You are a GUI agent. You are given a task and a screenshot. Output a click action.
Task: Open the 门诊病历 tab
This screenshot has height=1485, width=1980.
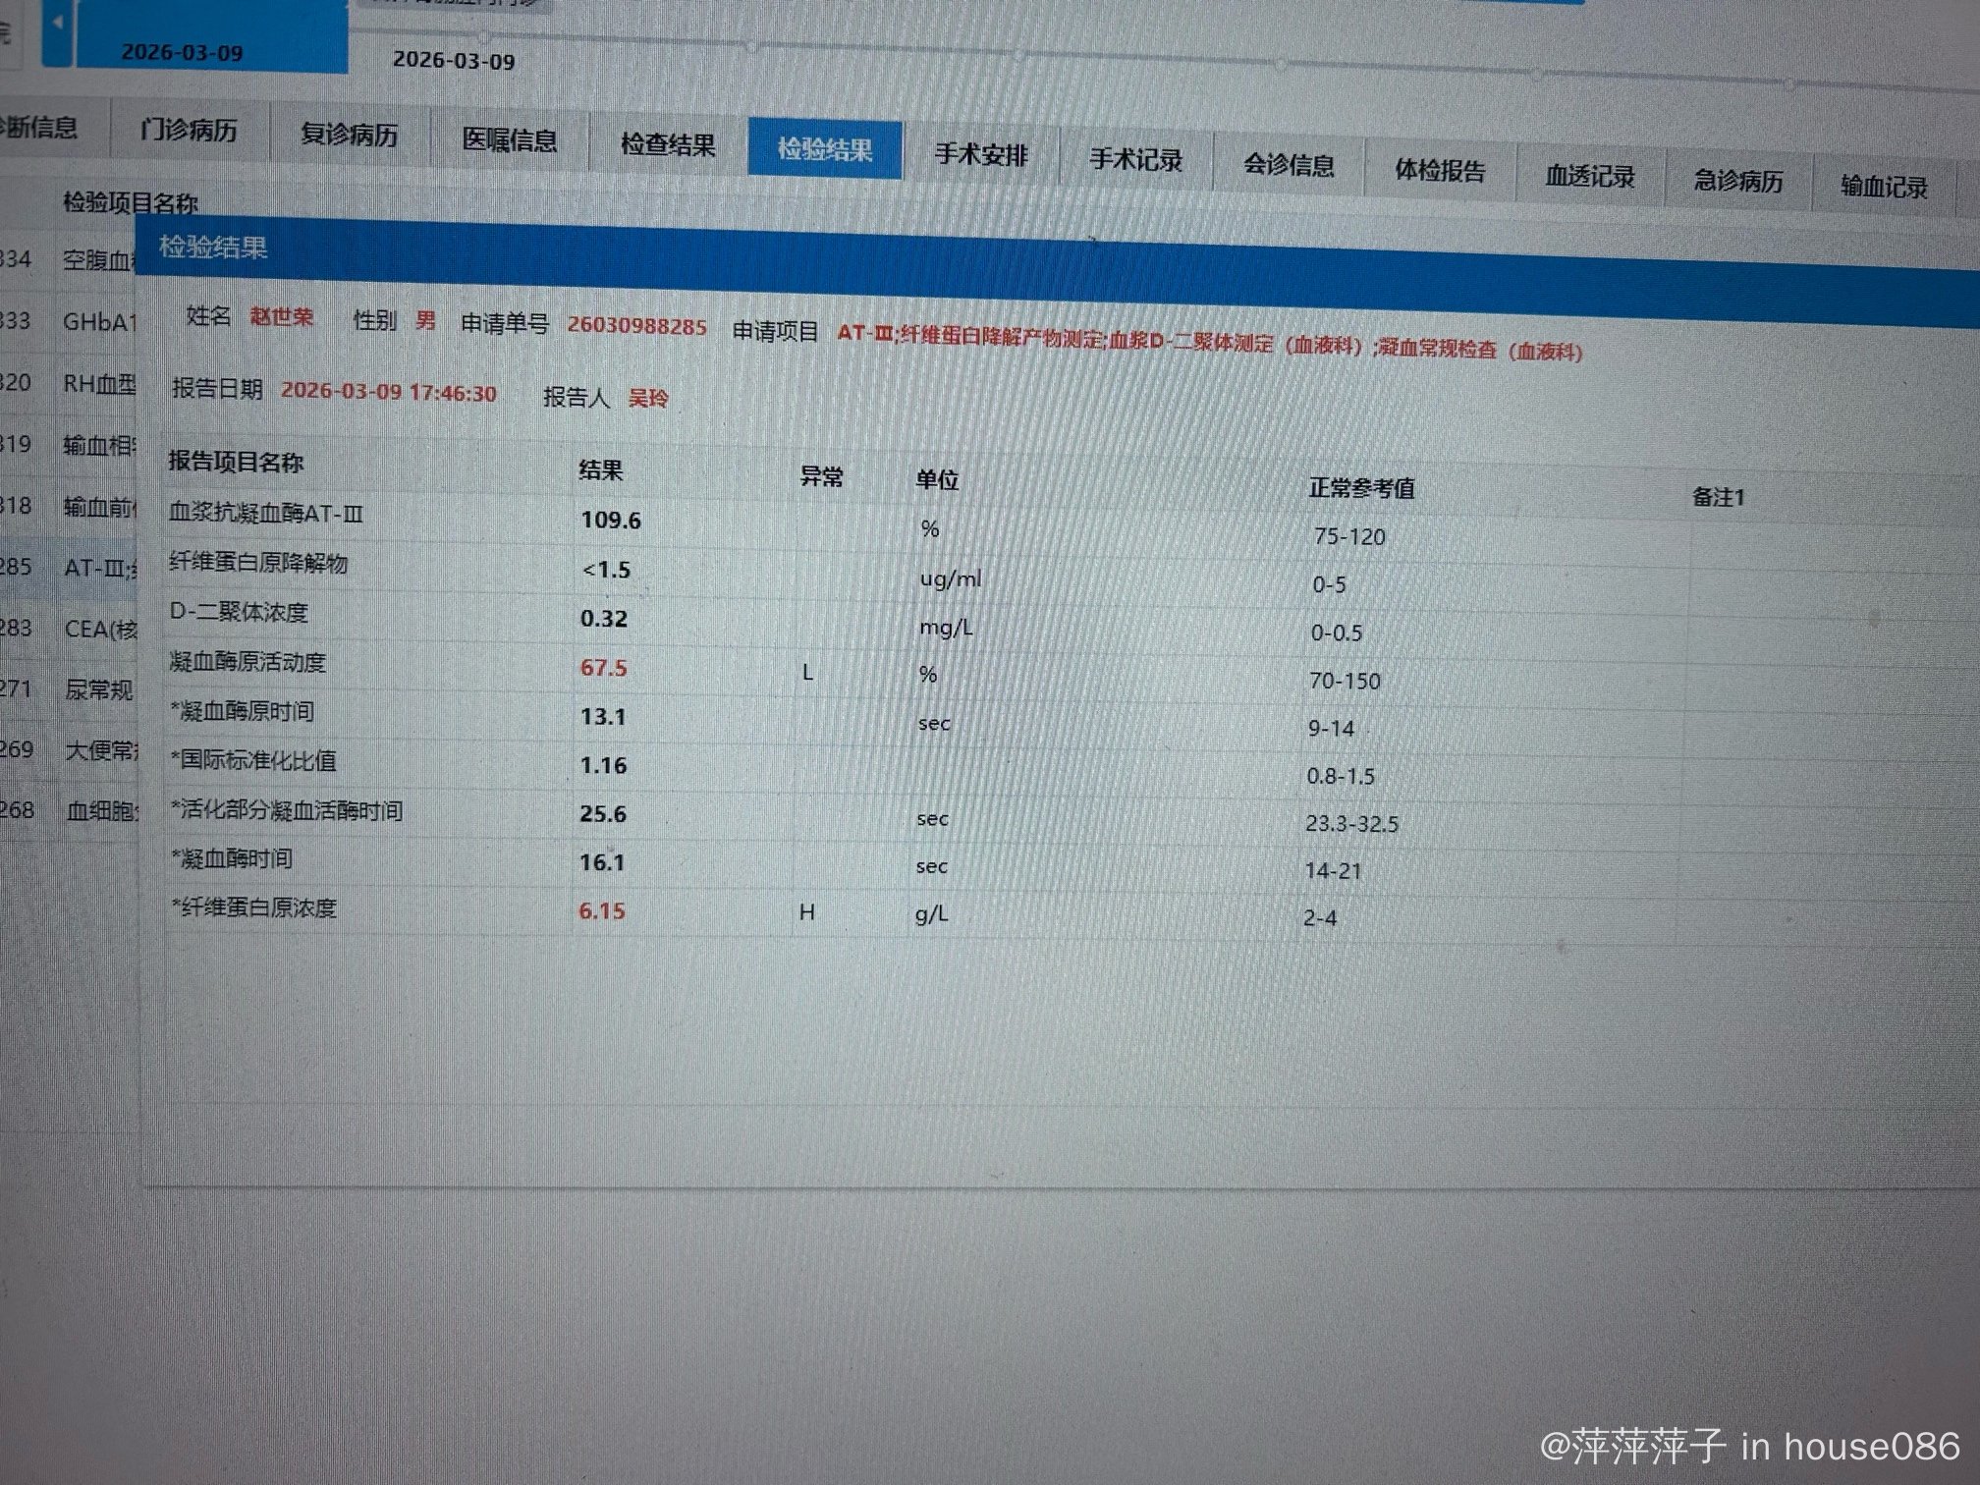tap(189, 131)
